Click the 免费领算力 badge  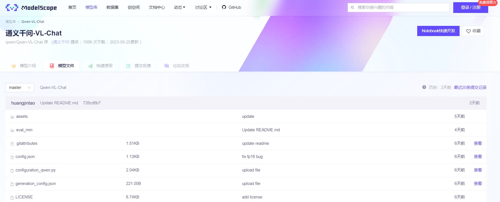click(488, 2)
